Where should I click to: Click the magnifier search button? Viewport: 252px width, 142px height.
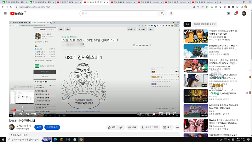tap(162, 13)
